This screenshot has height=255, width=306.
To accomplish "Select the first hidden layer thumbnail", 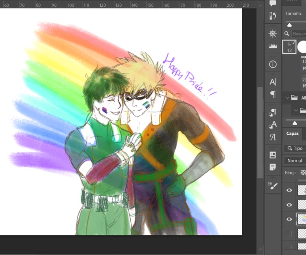I will (302, 233).
